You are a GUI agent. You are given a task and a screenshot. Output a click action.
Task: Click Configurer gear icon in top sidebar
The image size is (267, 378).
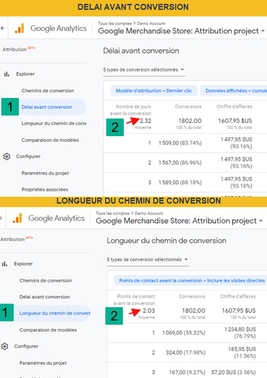[7, 156]
